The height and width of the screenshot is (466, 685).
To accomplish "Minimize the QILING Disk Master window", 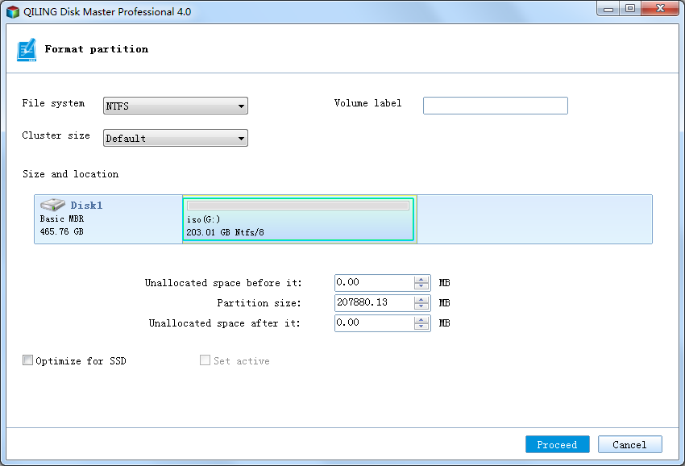I will 608,8.
